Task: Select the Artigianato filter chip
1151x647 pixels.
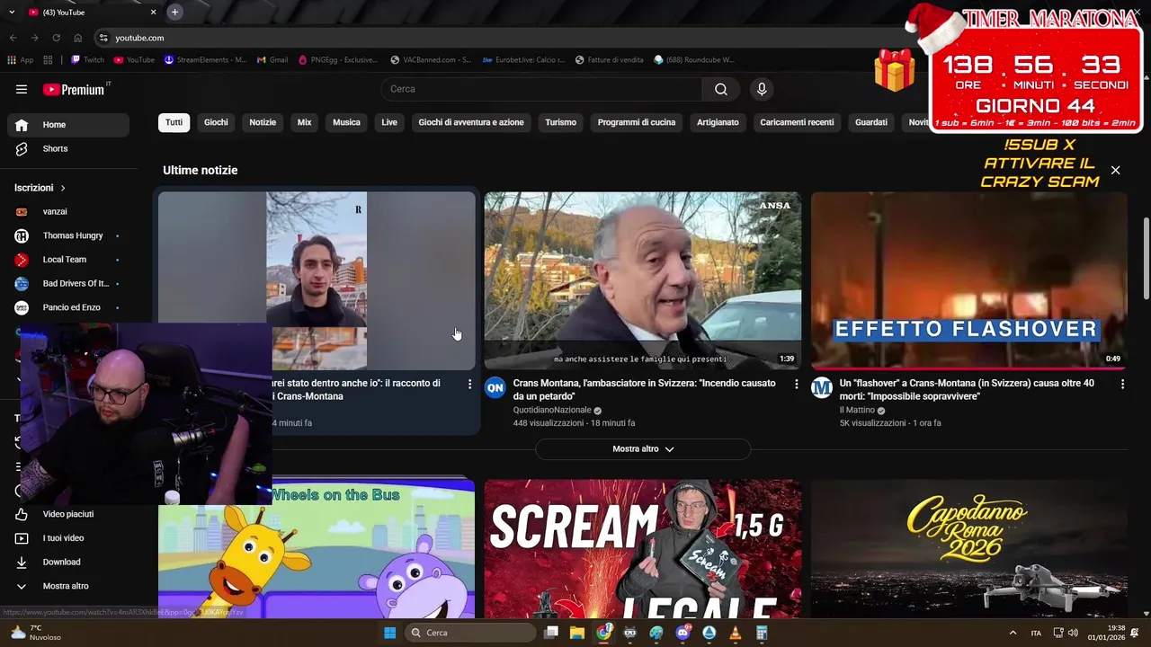Action: click(718, 122)
